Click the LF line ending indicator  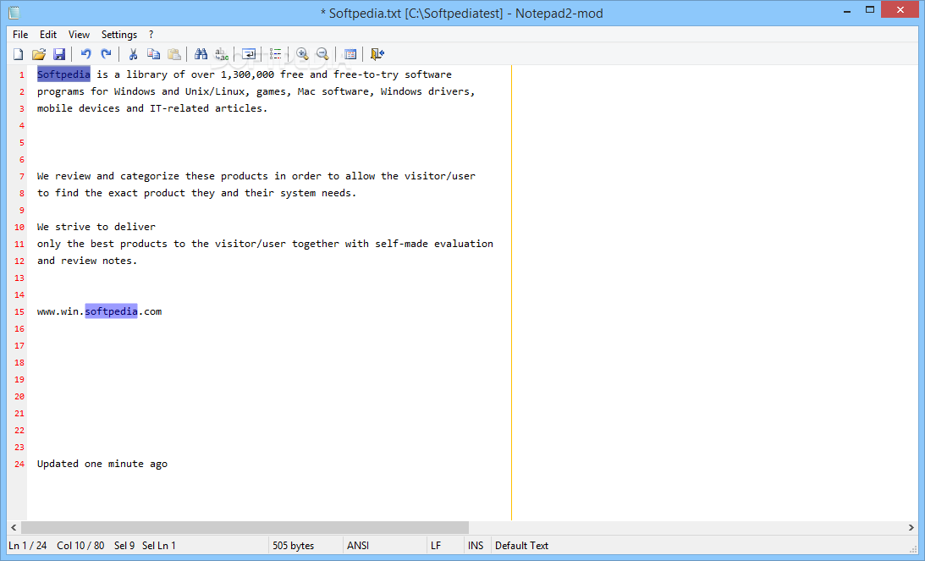coord(435,546)
